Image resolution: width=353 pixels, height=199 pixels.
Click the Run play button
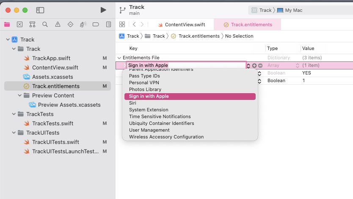click(103, 10)
